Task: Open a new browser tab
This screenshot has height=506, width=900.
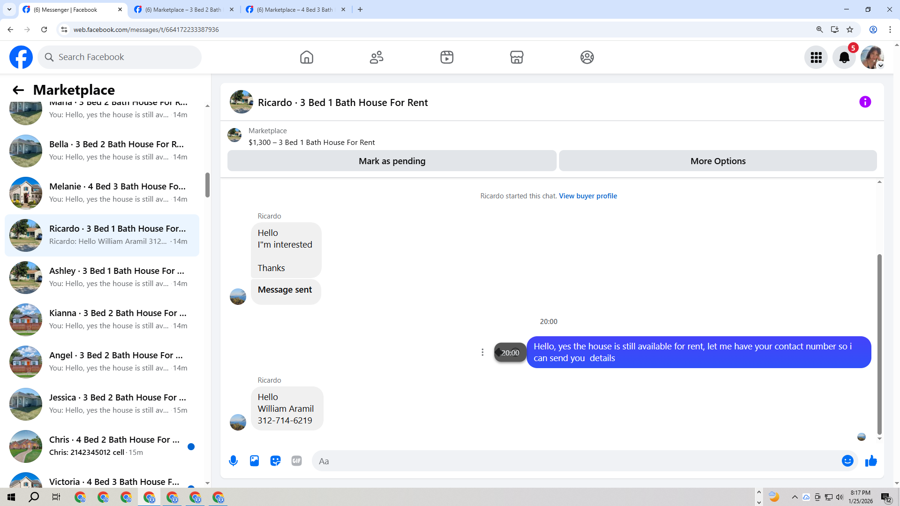Action: tap(360, 9)
